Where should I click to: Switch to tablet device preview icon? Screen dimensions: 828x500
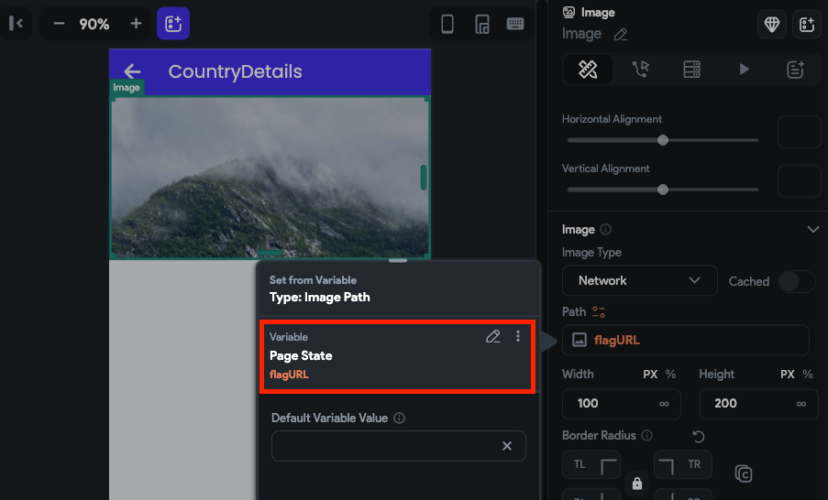[x=481, y=24]
